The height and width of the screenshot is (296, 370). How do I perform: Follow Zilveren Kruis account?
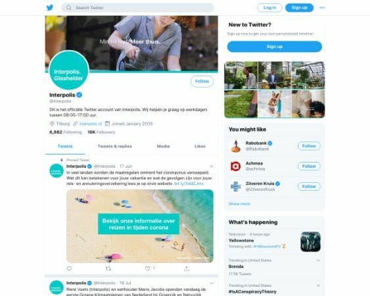click(309, 186)
